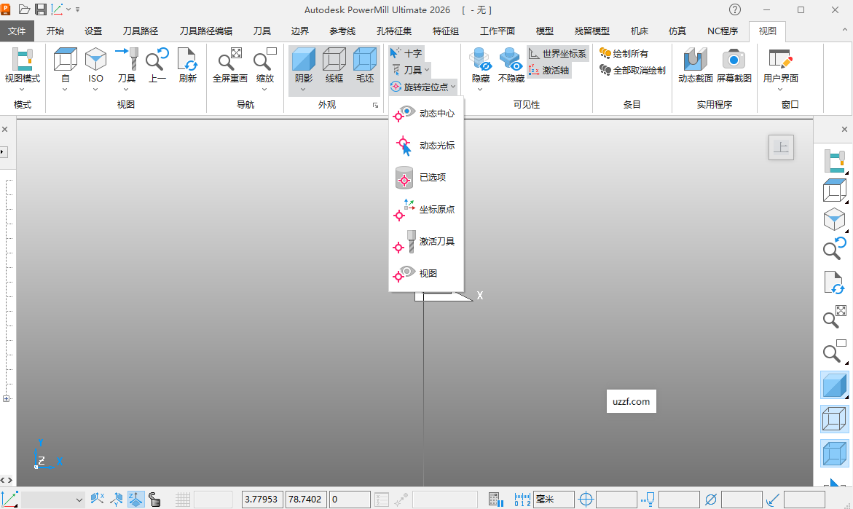The image size is (853, 509).
Task: Click the 视图模式 icon
Action: coord(22,60)
